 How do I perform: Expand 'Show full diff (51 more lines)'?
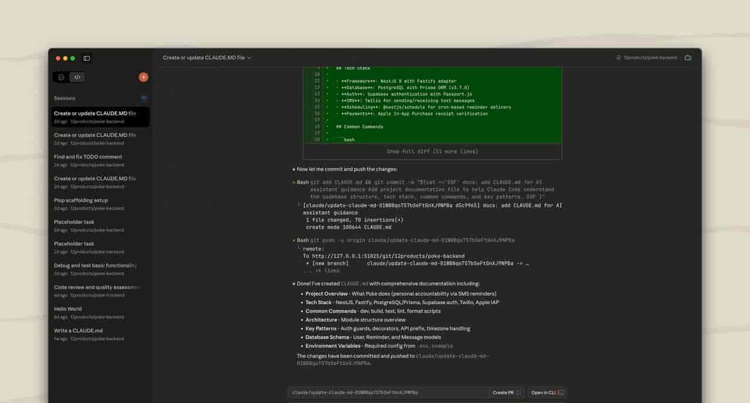click(x=432, y=151)
